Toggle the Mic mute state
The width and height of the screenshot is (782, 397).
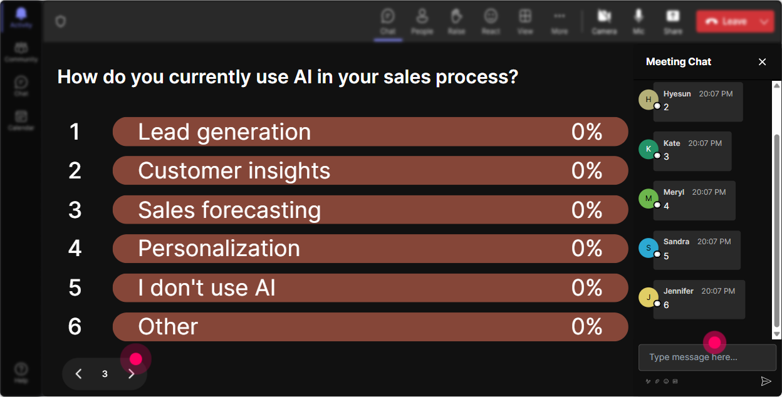(639, 21)
